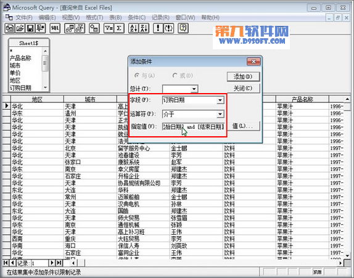Click the 留学服务中心 cell
Image resolution: width=354 pixels, height=278 pixels.
coord(143,149)
